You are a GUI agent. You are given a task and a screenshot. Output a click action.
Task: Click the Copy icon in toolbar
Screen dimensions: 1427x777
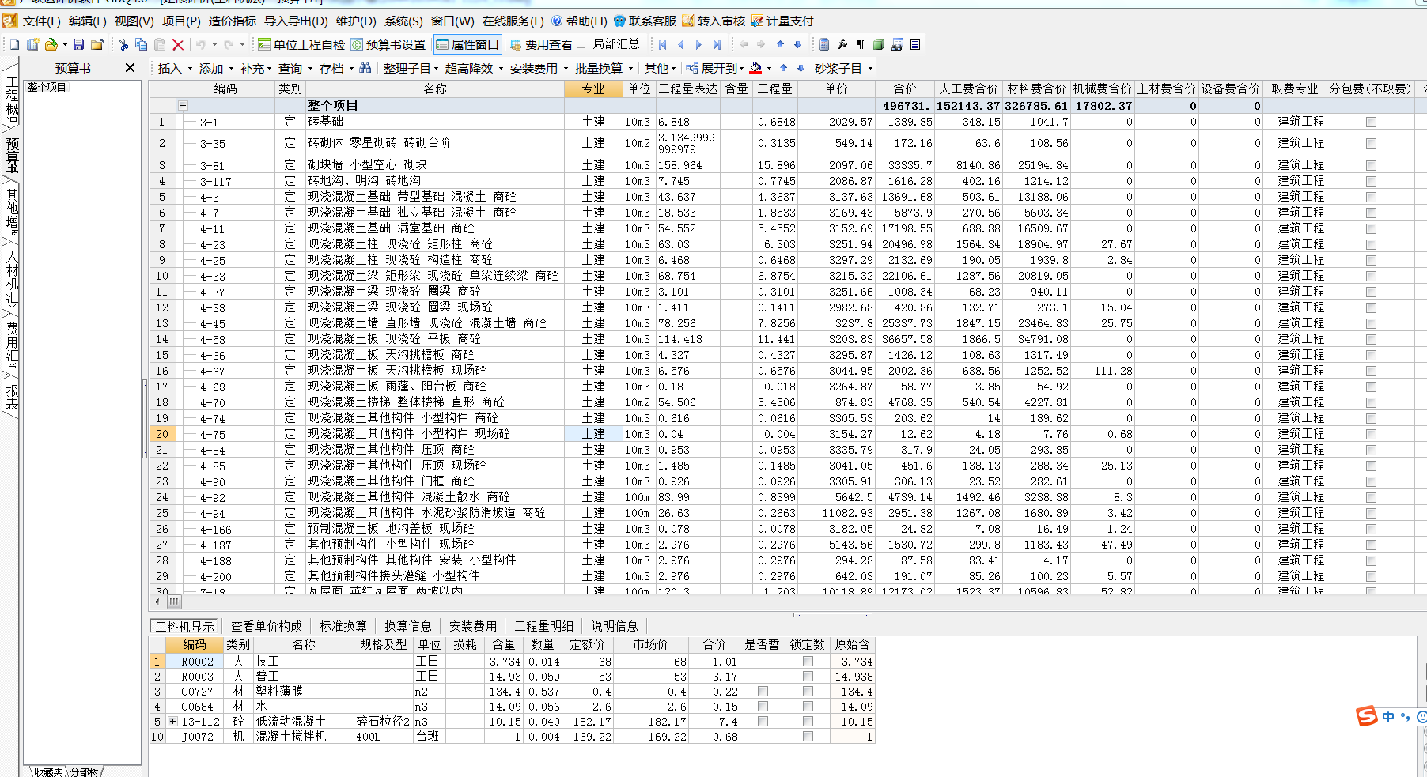[142, 44]
